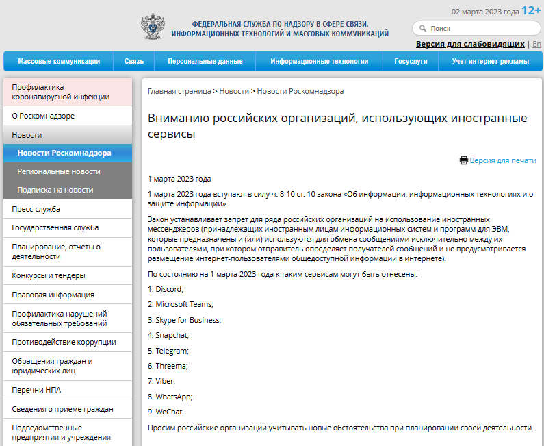
Task: Click the header date 02 марта 2023 года
Action: click(485, 12)
